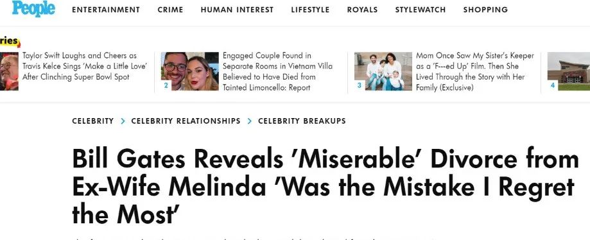Image resolution: width=590 pixels, height=240 pixels.
Task: Go to Human Interest section
Action: coord(237,10)
